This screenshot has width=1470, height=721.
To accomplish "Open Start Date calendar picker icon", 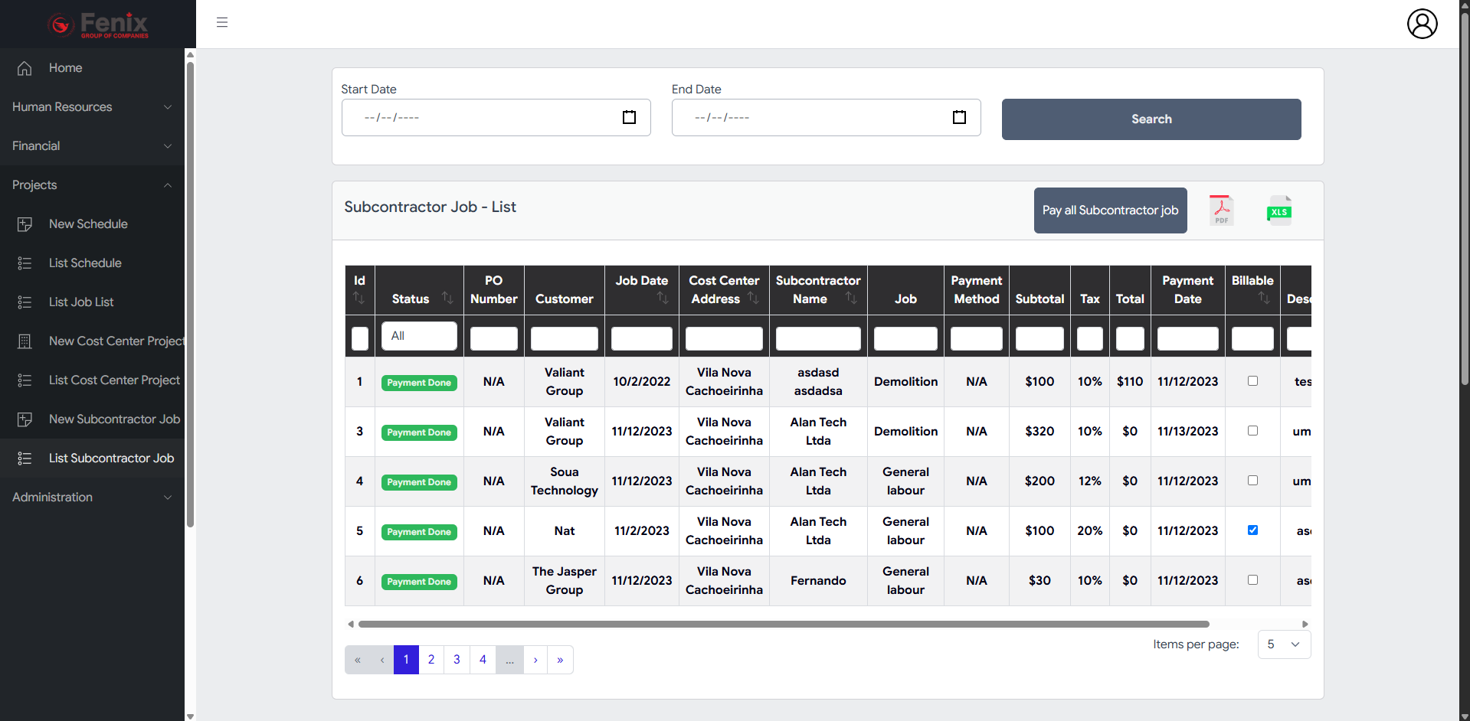I will (x=629, y=117).
